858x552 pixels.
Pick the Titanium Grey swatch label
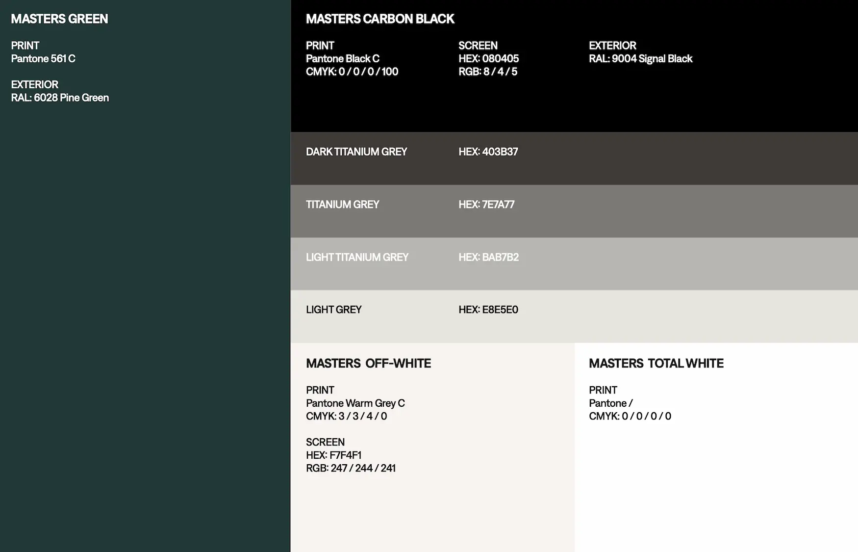pos(343,205)
